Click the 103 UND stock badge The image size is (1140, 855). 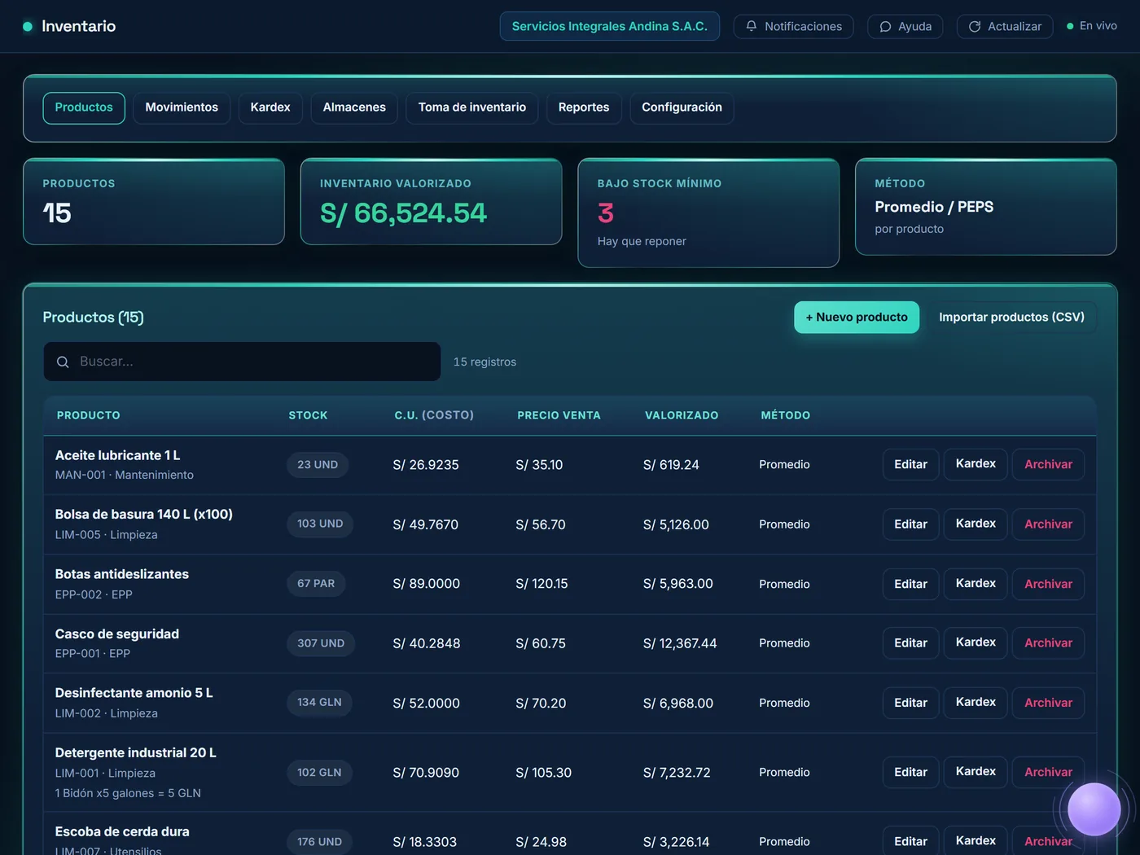(320, 524)
